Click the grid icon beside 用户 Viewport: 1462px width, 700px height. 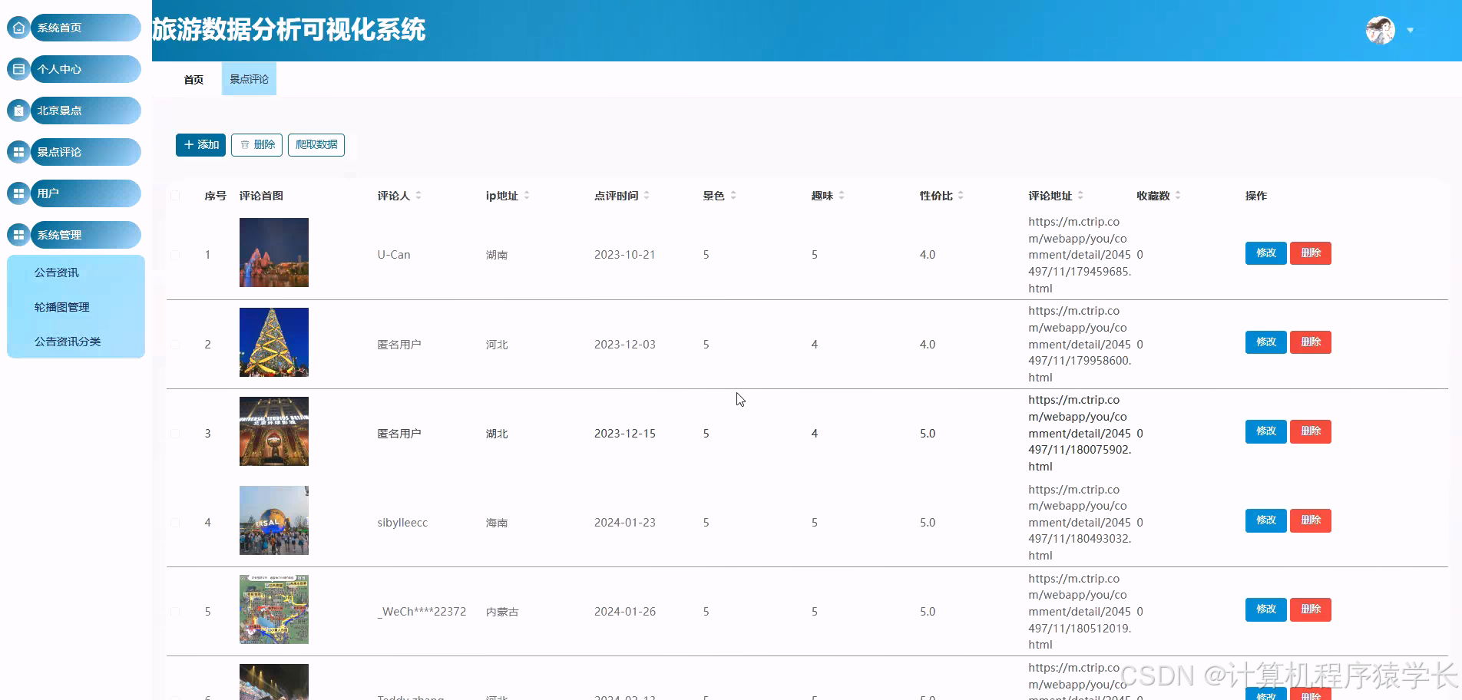[x=18, y=193]
